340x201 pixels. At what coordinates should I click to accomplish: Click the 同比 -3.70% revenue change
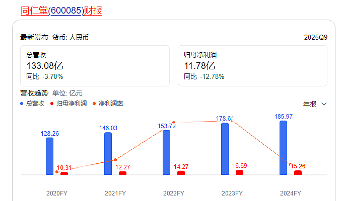[45, 76]
